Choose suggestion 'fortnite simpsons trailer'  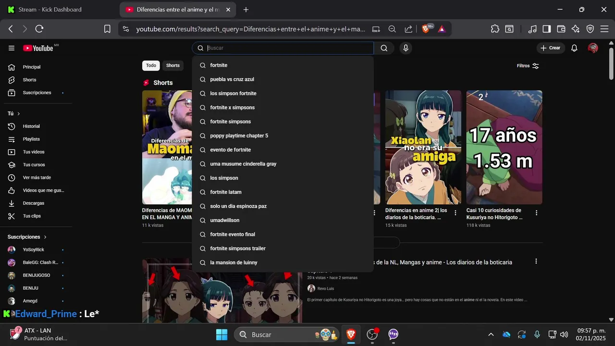point(283,248)
